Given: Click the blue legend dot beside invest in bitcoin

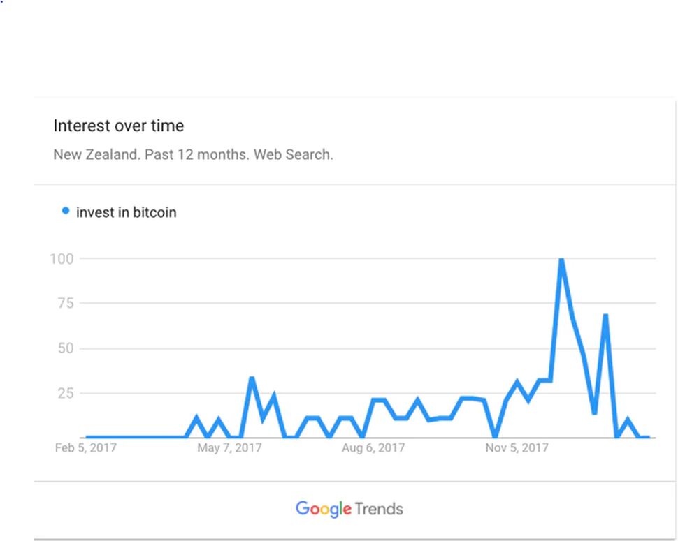Looking at the screenshot, I should click(x=65, y=211).
